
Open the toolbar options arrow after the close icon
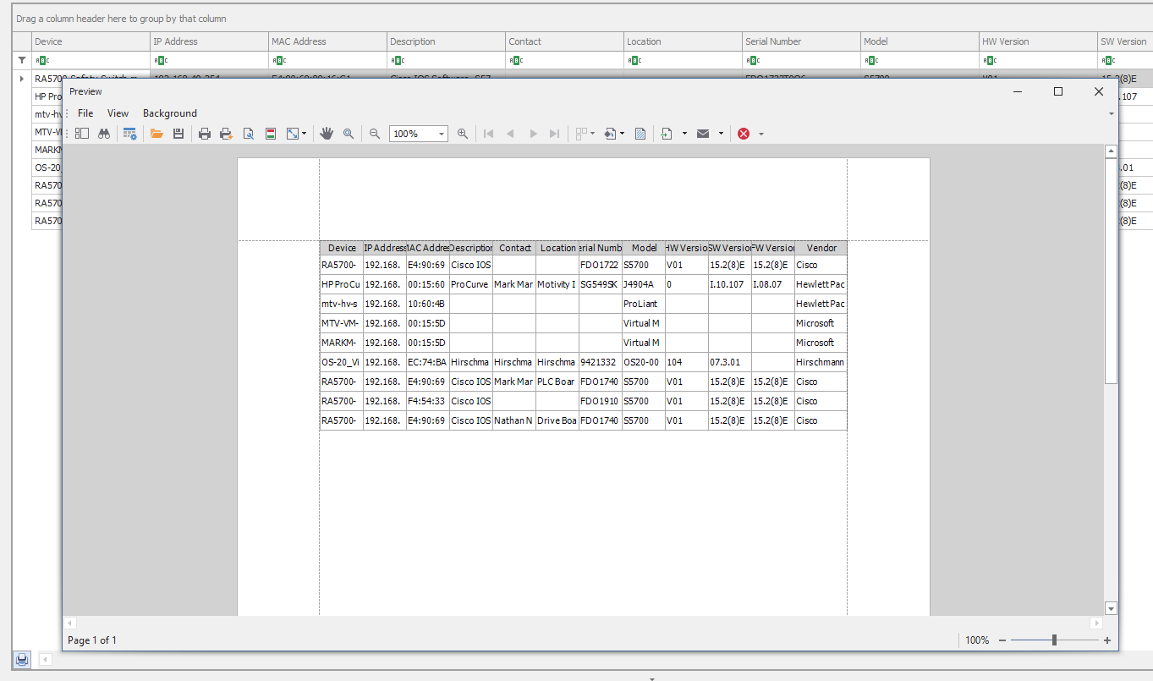click(x=761, y=134)
